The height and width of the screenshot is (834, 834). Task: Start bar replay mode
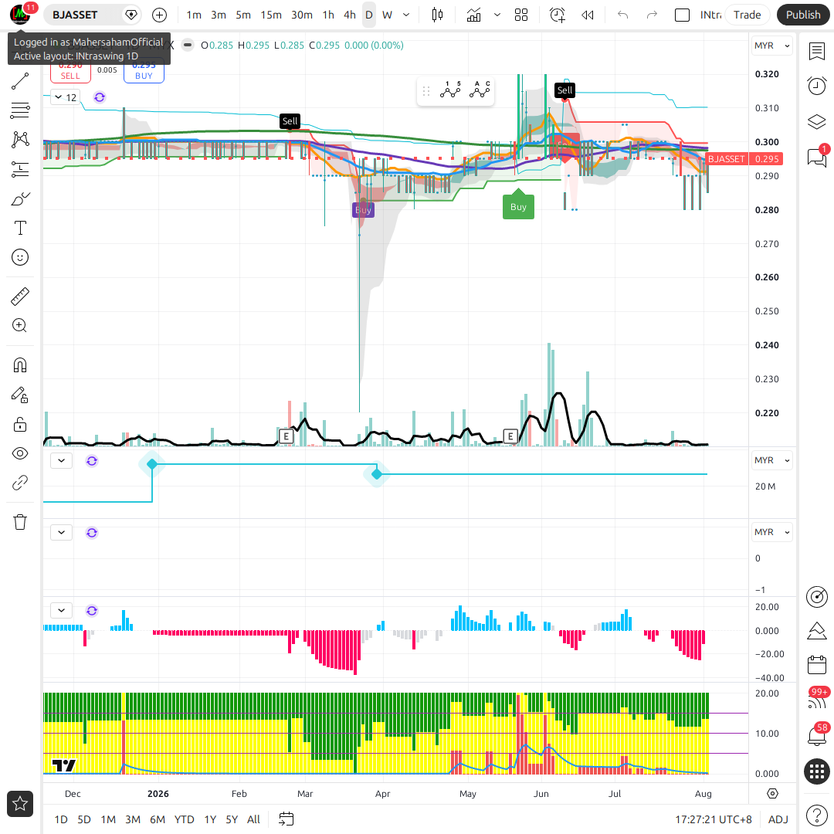coord(587,15)
